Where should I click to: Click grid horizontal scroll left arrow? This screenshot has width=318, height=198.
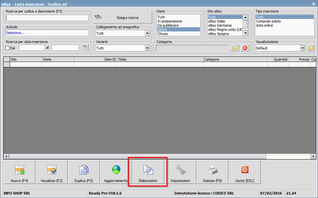click(x=6, y=156)
